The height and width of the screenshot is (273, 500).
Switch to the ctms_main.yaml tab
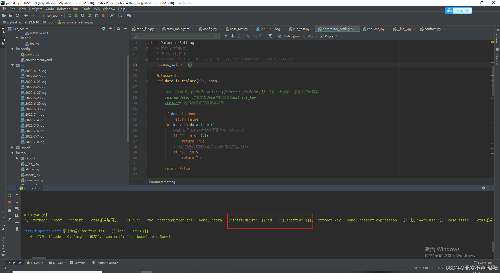pyautogui.click(x=178, y=29)
